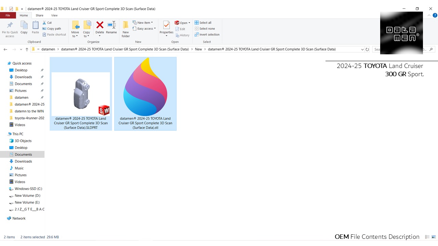Viewport: 438px width, 246px height.
Task: Open Music under This PC
Action: (x=19, y=168)
